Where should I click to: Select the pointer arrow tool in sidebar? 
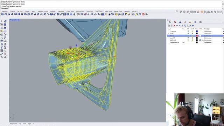[x=2, y=21]
